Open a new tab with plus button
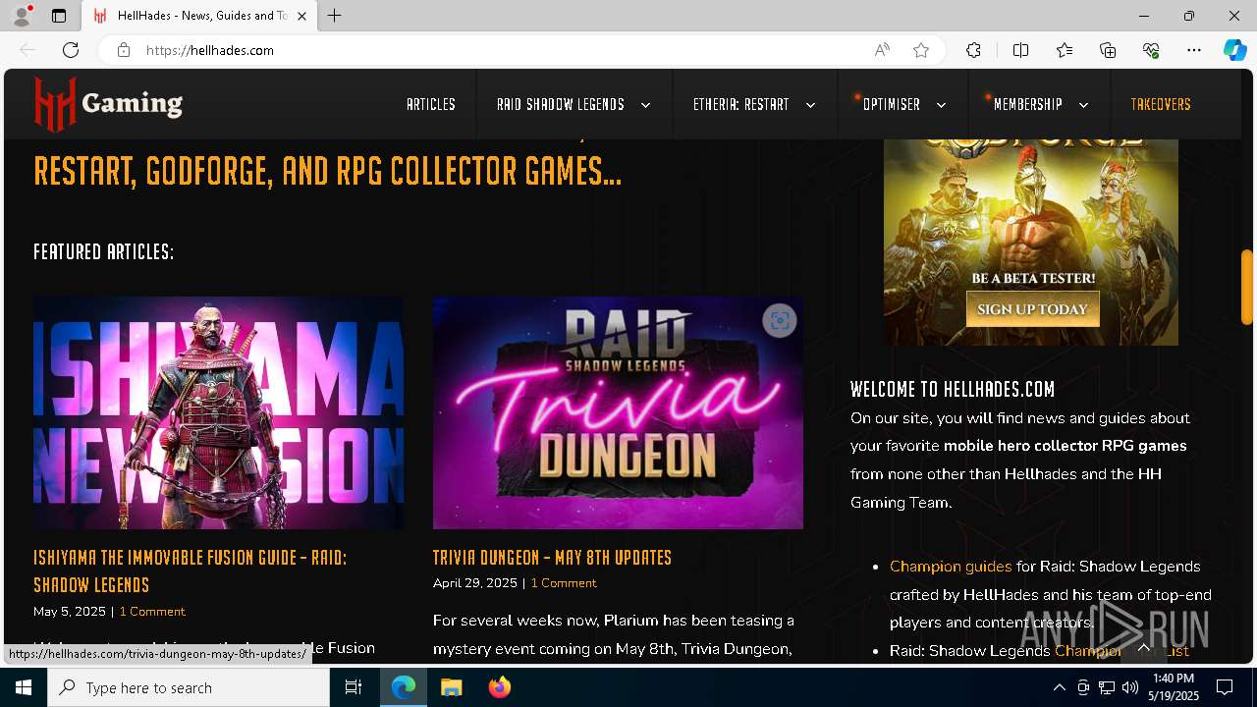The image size is (1257, 707). (x=335, y=16)
